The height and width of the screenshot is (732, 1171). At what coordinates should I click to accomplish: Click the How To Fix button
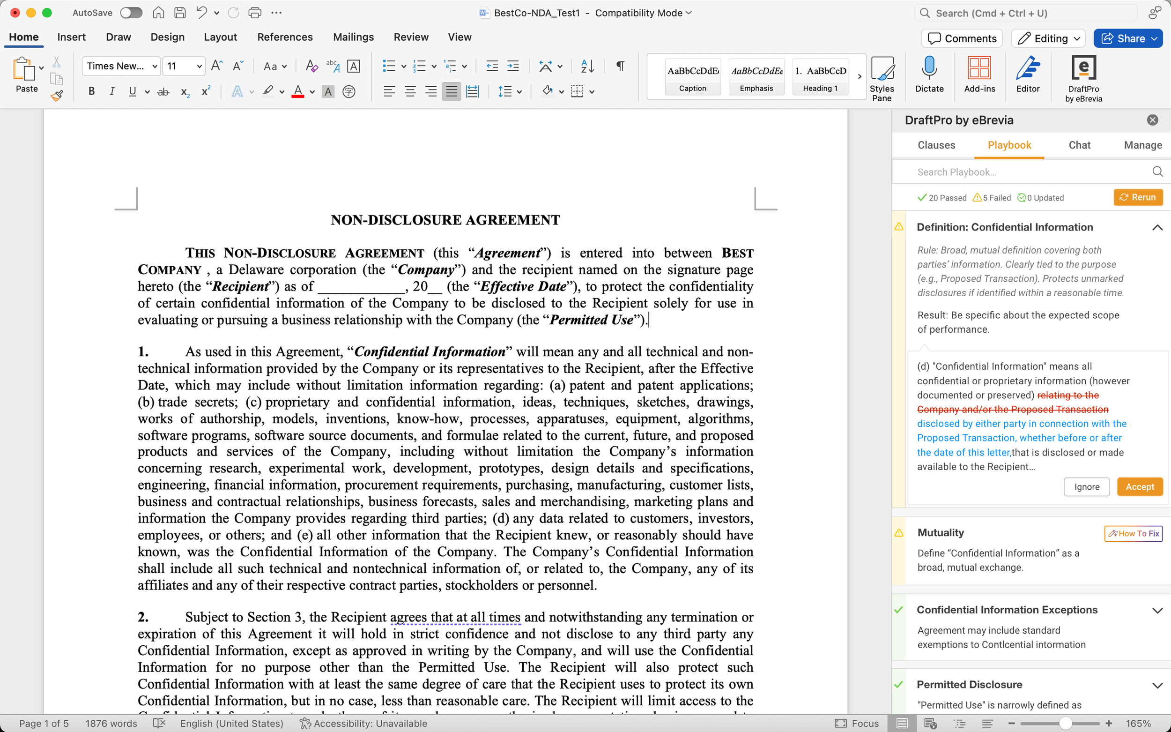point(1133,533)
